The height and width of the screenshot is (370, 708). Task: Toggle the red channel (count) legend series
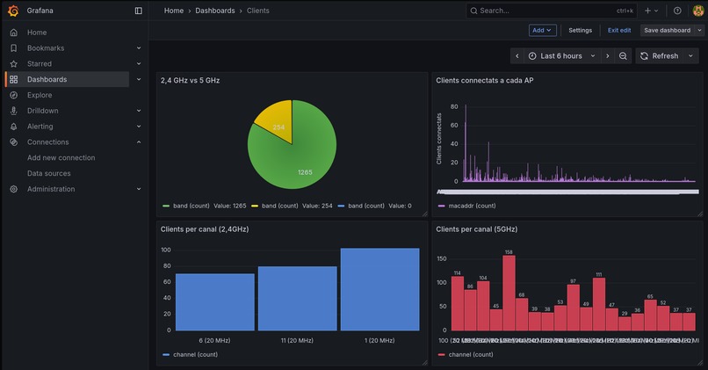(x=466, y=355)
